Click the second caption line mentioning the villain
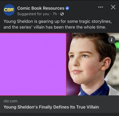Screen dimensions: 119x116 click(x=55, y=27)
